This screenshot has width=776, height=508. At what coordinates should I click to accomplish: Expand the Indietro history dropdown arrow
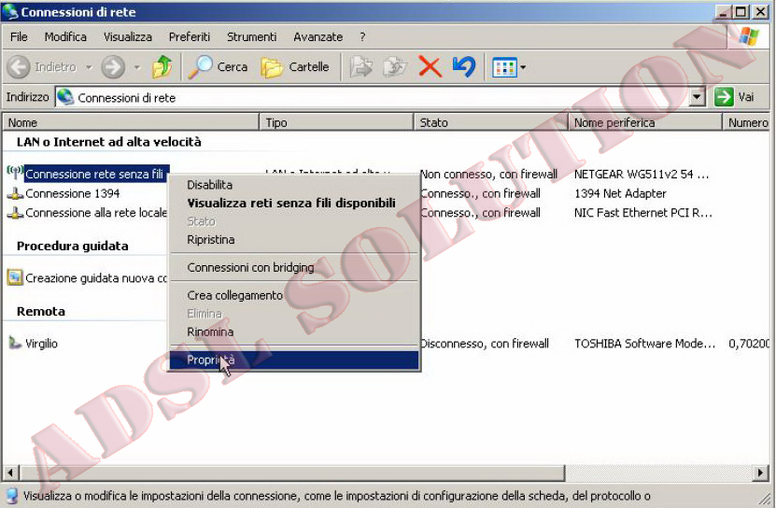89,67
